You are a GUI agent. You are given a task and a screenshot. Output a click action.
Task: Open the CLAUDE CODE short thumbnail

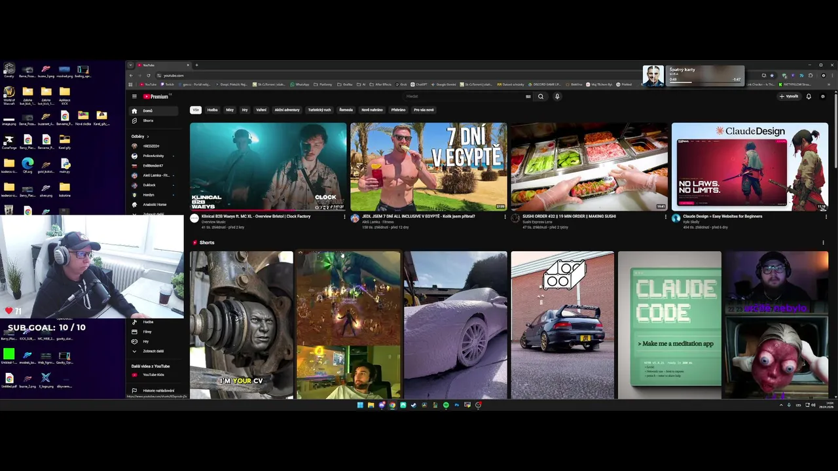pos(670,325)
